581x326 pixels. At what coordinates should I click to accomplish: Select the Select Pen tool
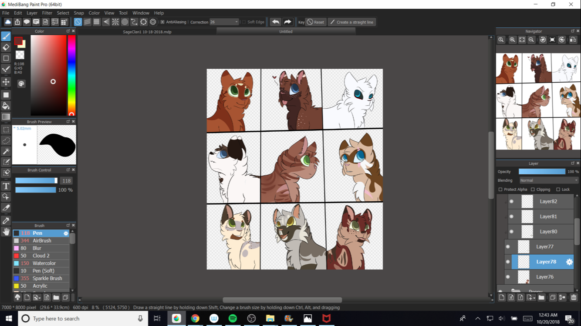click(6, 162)
